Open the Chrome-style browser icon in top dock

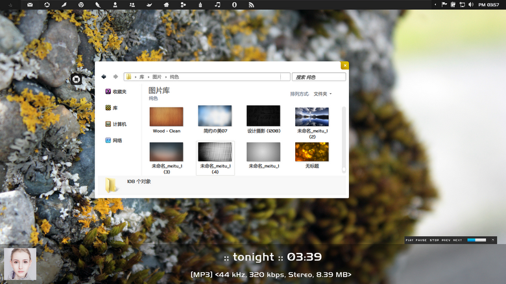[x=81, y=5]
